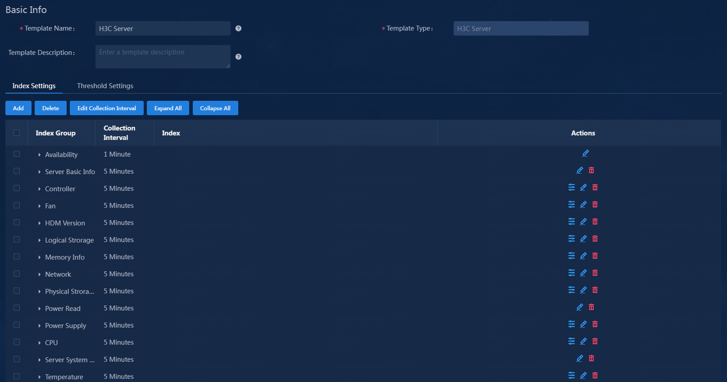Edit the CPU index group
The image size is (727, 382).
coord(583,342)
